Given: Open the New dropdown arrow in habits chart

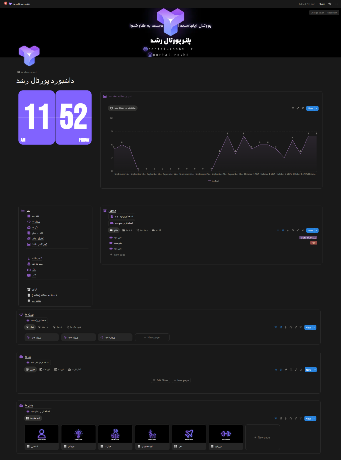Looking at the screenshot, I should tap(317, 108).
